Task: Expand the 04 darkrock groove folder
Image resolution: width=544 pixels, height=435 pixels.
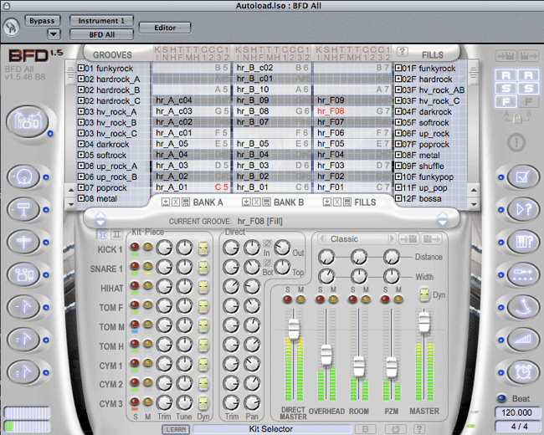Action: pyautogui.click(x=81, y=144)
